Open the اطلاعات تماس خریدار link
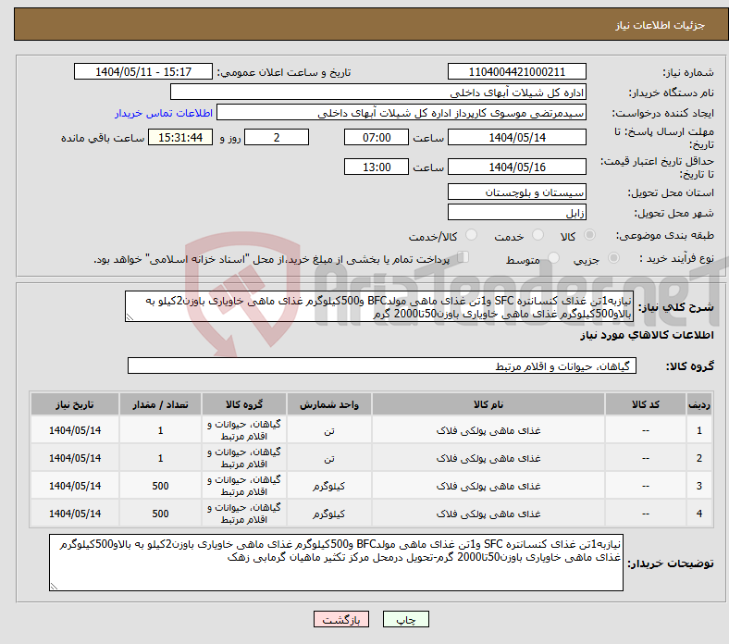 [164, 113]
